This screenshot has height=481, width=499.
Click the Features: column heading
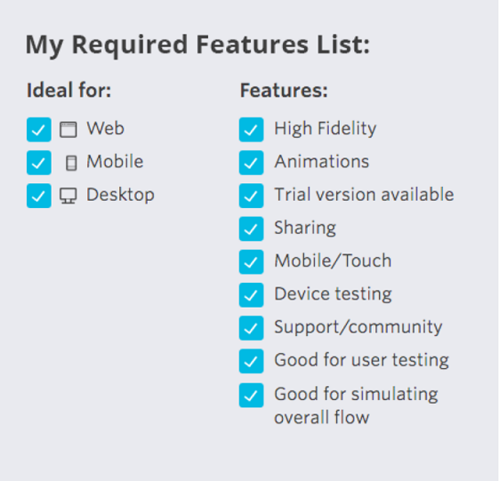point(284,91)
